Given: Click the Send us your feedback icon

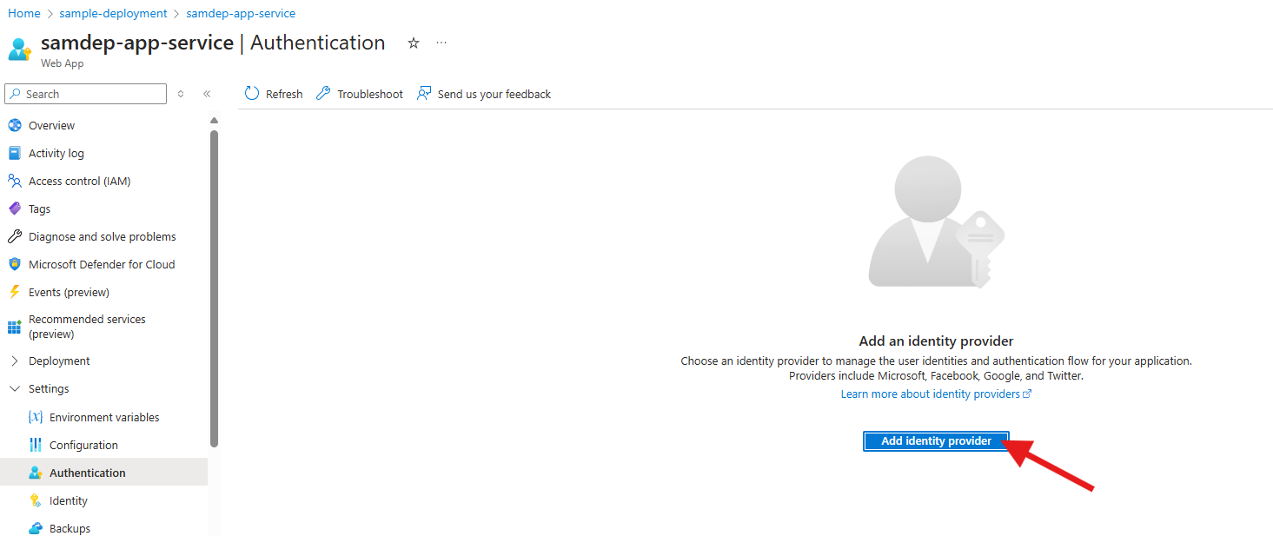Looking at the screenshot, I should [x=424, y=93].
